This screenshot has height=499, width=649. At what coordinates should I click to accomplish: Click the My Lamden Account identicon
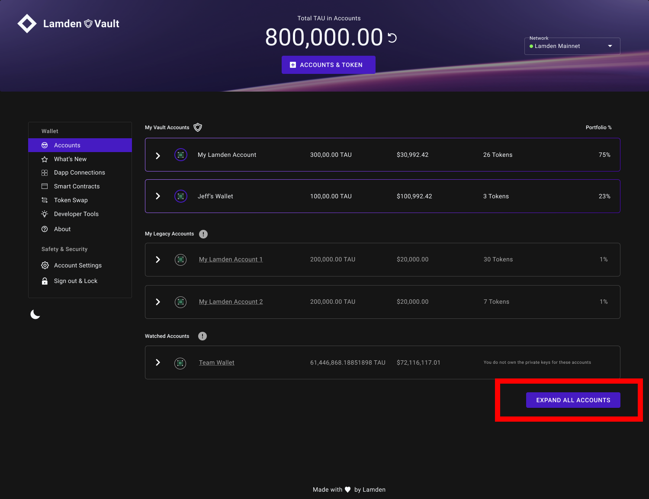point(181,155)
